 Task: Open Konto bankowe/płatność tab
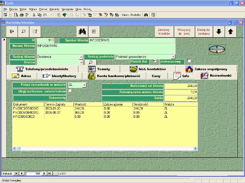click(114, 76)
